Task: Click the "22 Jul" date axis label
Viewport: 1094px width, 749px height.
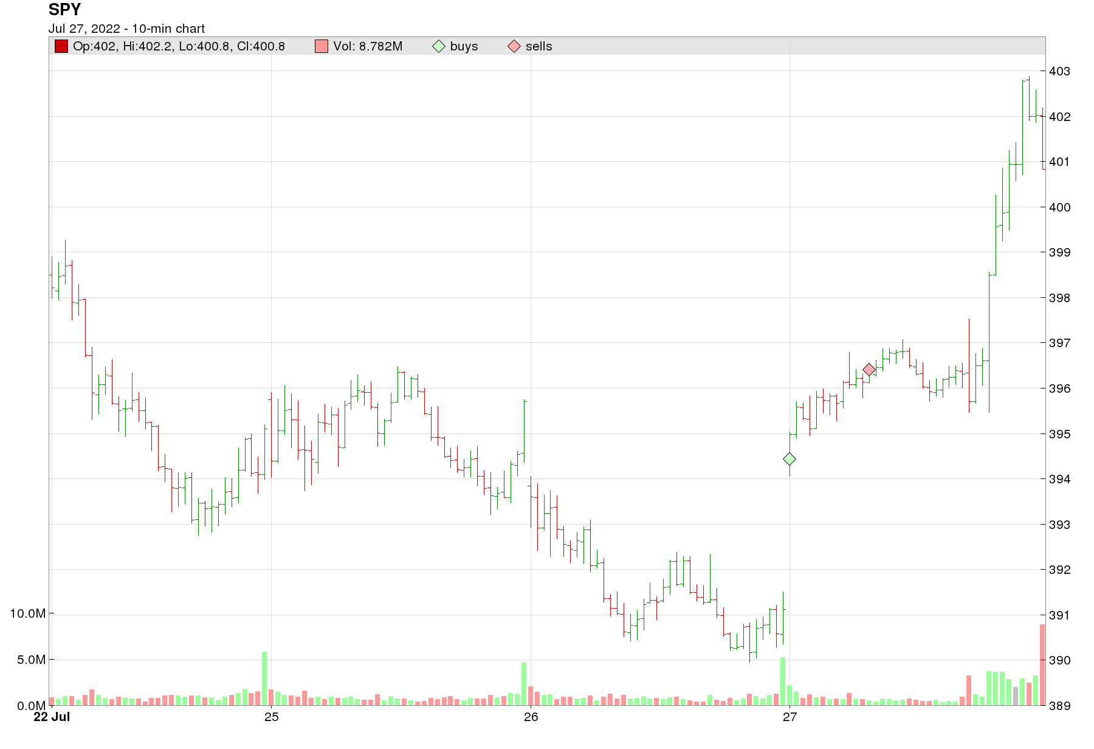Action: tap(52, 717)
